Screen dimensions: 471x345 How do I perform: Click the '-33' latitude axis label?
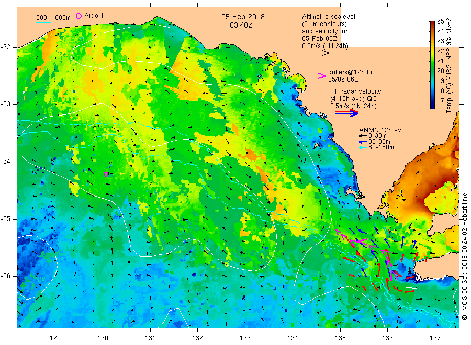pos(6,104)
